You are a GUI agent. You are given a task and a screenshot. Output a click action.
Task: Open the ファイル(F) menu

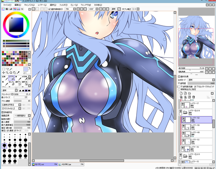[7, 5]
